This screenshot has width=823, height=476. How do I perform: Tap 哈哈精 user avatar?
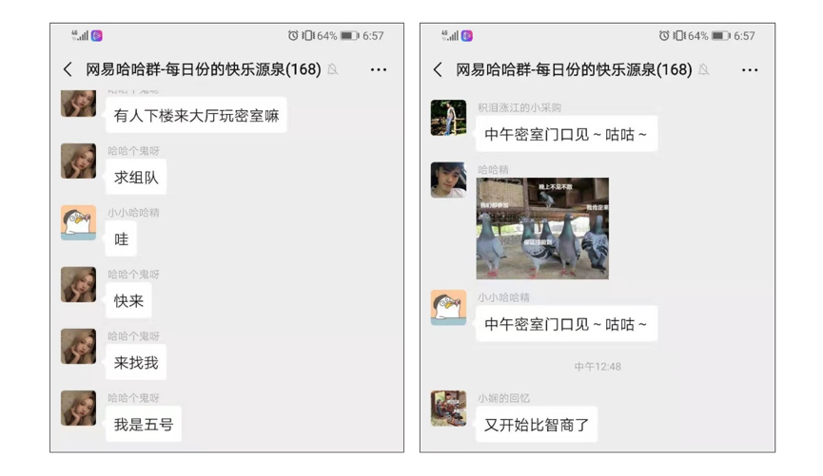pyautogui.click(x=448, y=180)
